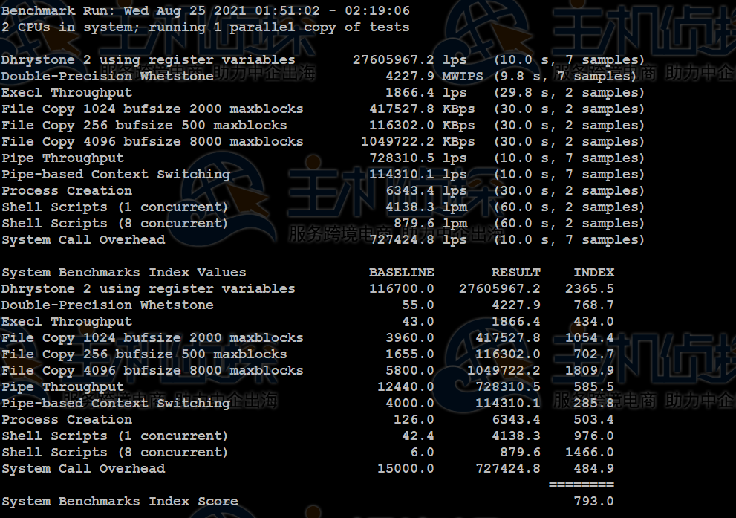Screen dimensions: 736x518
Task: Click '(29.8 s, 2 samples)' timing text
Action: point(569,93)
